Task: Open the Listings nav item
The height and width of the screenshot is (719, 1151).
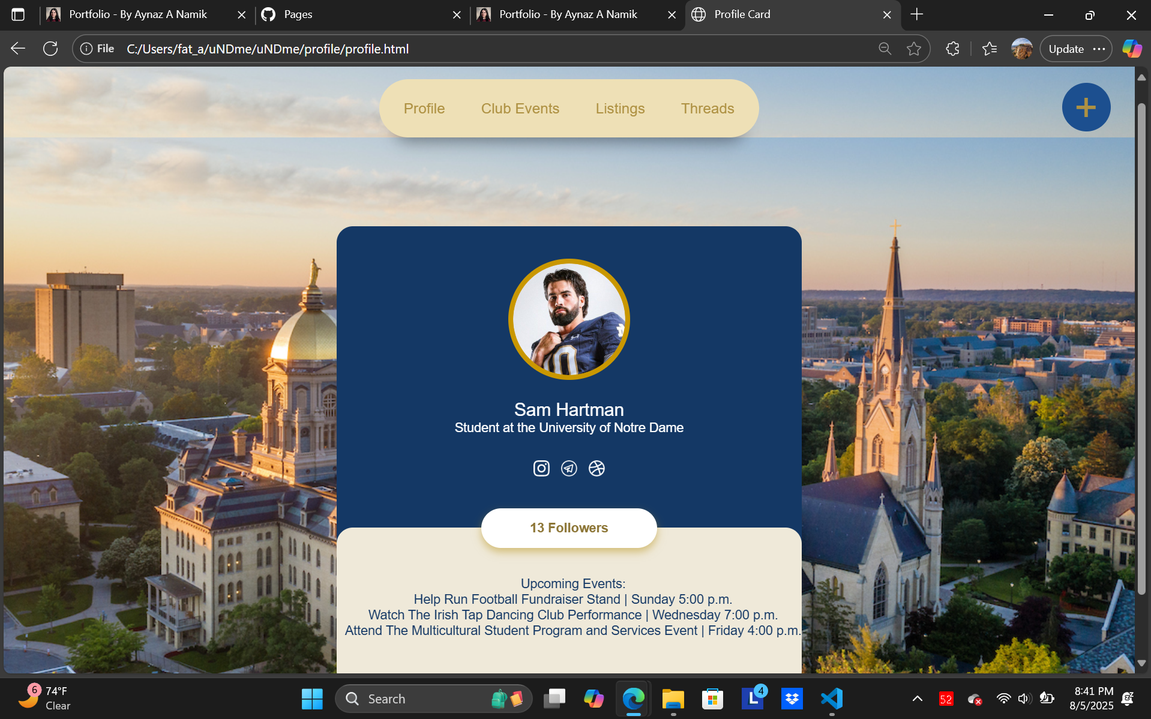Action: pos(620,109)
